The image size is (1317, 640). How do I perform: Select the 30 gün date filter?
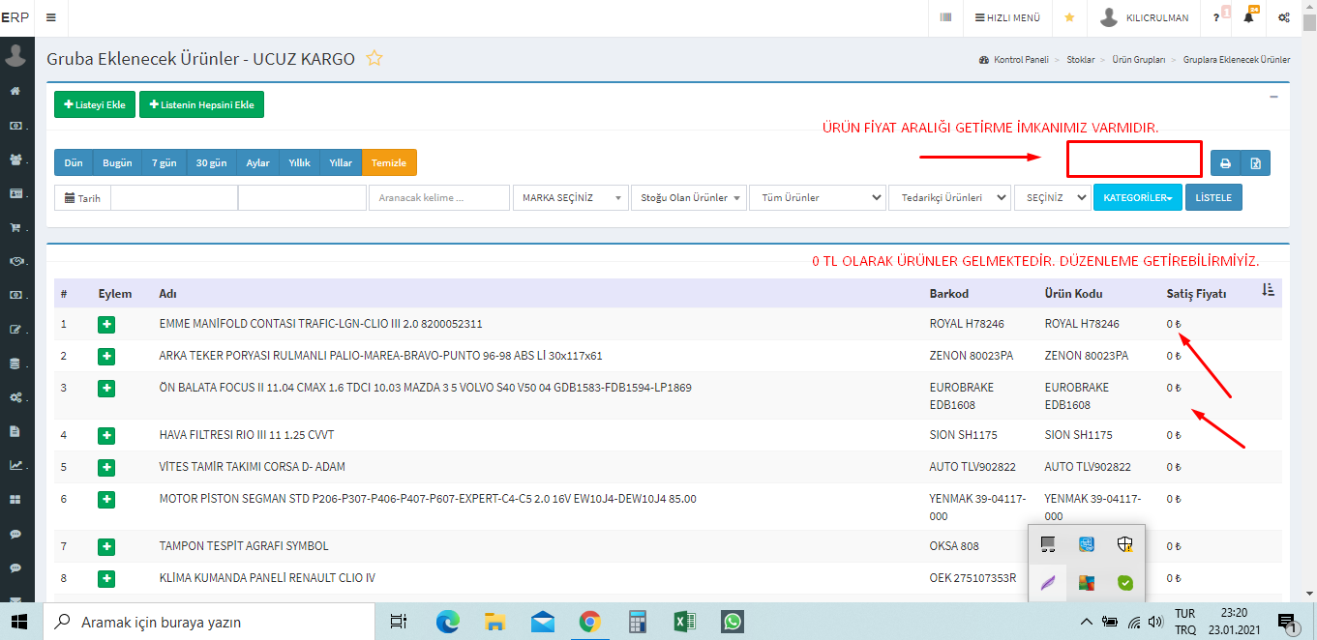pyautogui.click(x=212, y=163)
